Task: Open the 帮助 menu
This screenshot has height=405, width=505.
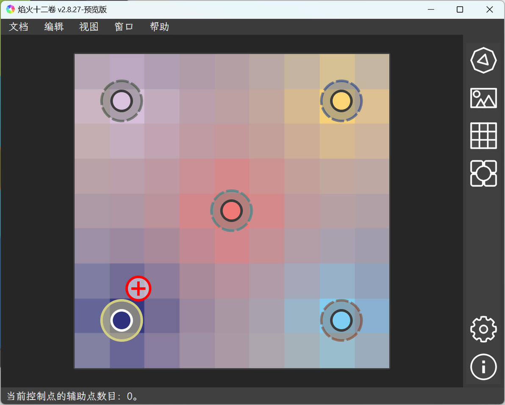Action: 159,27
